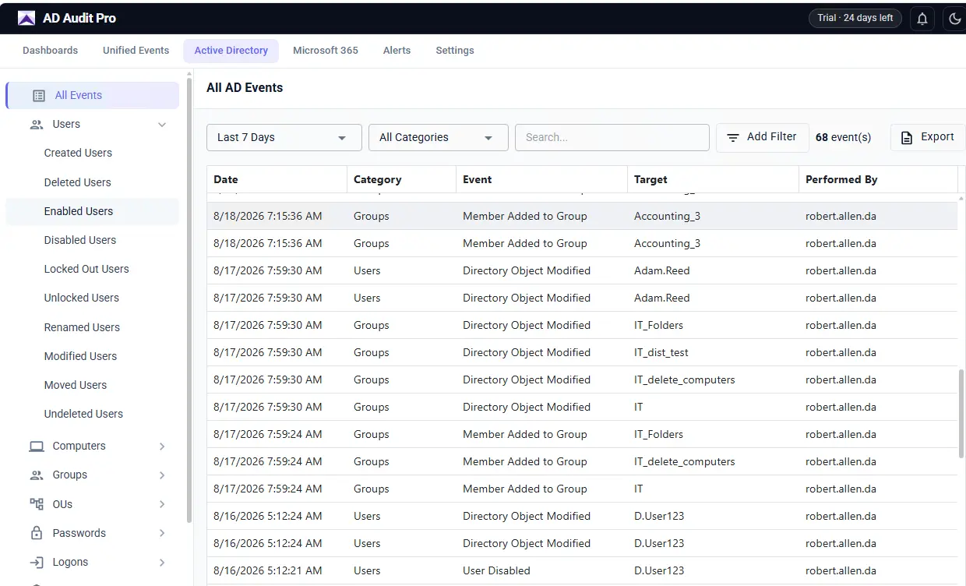The image size is (966, 586).
Task: Click the 68 event(s) count text
Action: (x=843, y=138)
